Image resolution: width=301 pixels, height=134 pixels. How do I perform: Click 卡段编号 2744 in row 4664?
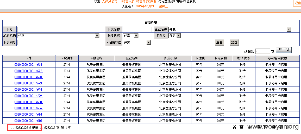pyautogui.click(x=67, y=65)
